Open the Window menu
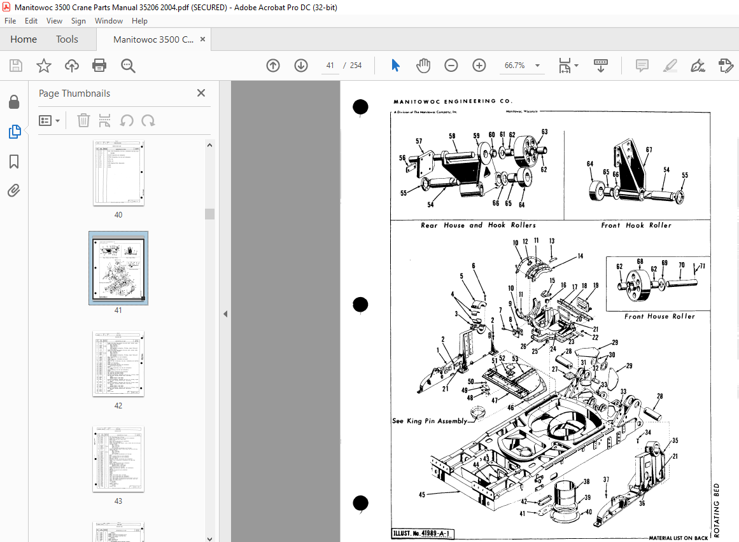Viewport: 739px width, 542px height. (108, 21)
